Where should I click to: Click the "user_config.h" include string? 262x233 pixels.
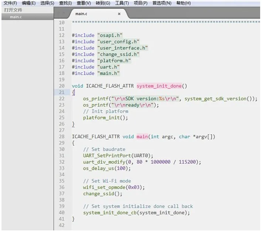tap(118, 42)
